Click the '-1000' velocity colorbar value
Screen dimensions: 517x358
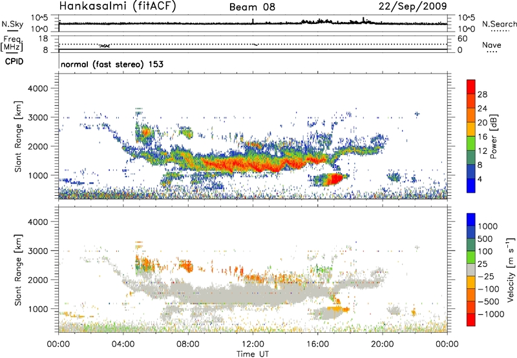tap(491, 314)
